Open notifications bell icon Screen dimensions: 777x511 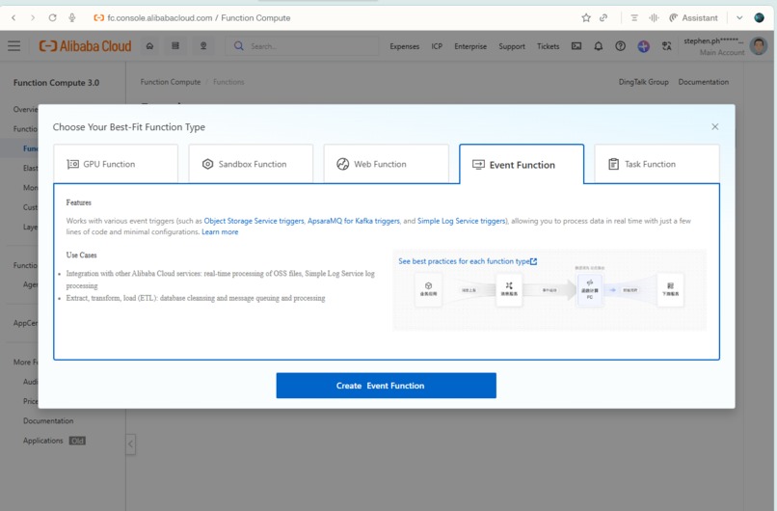pyautogui.click(x=599, y=46)
